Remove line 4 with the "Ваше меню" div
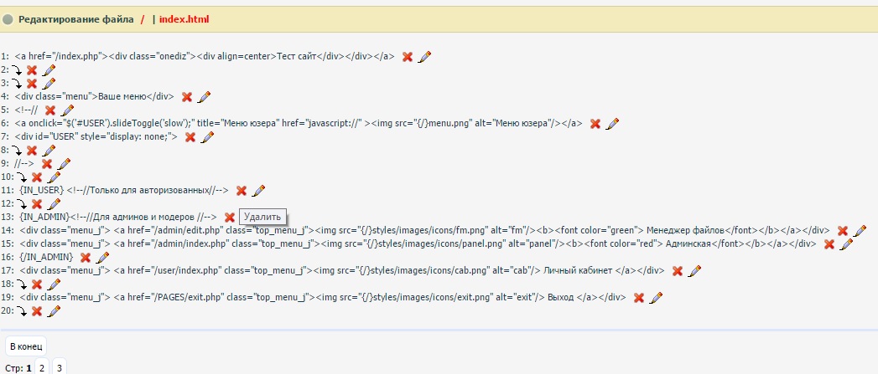 coord(187,96)
